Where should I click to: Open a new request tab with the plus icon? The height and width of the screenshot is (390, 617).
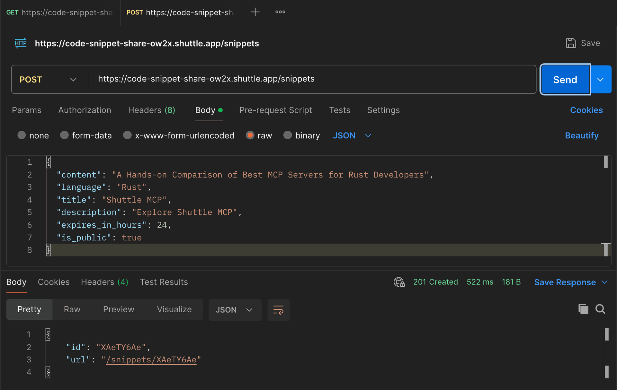(x=255, y=12)
